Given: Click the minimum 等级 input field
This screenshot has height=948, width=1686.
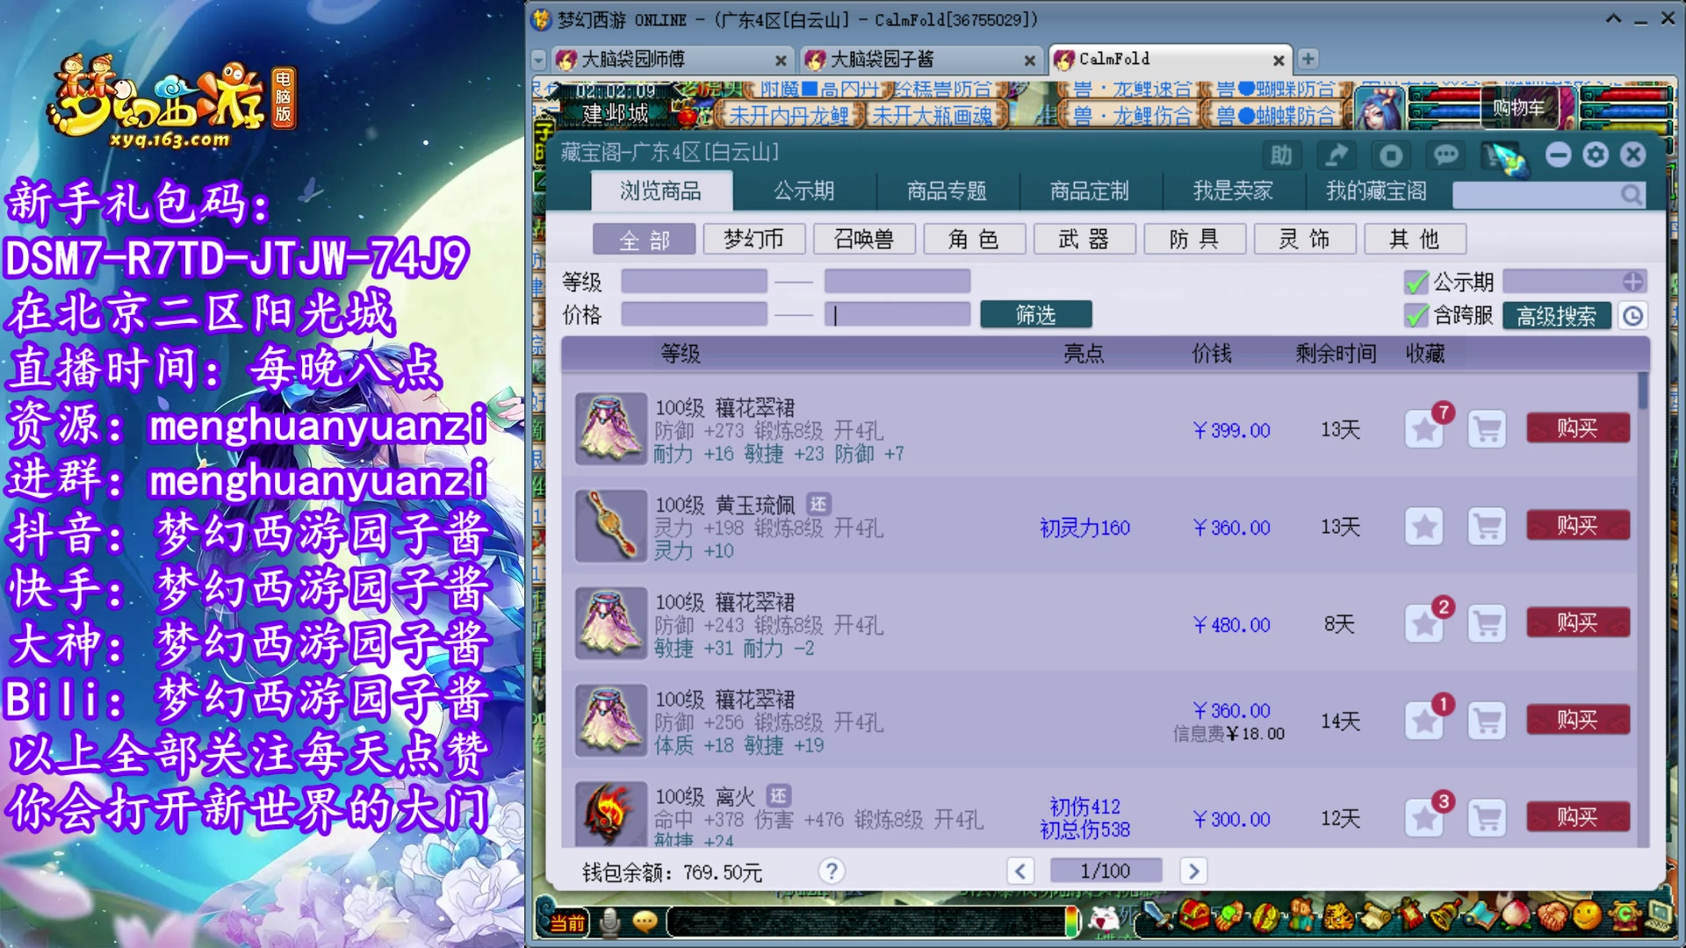Looking at the screenshot, I should (x=694, y=282).
